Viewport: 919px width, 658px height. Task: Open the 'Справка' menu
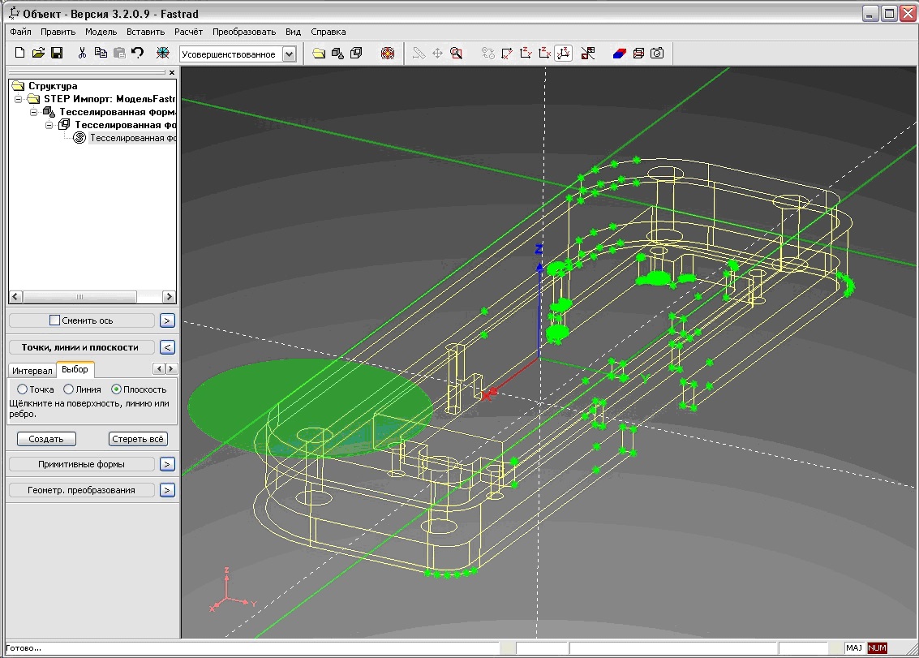[329, 32]
